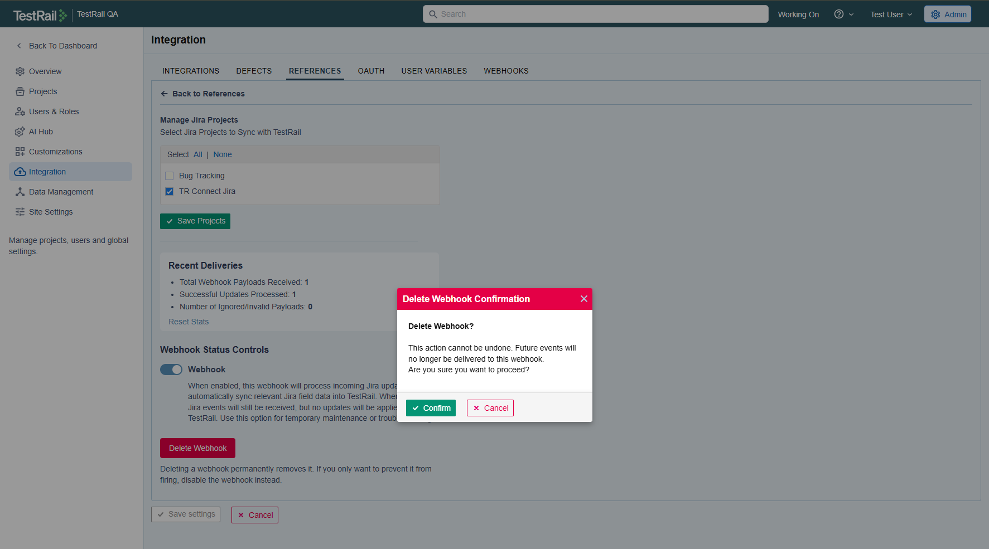Click the Recent Deliveries heading

tap(205, 265)
